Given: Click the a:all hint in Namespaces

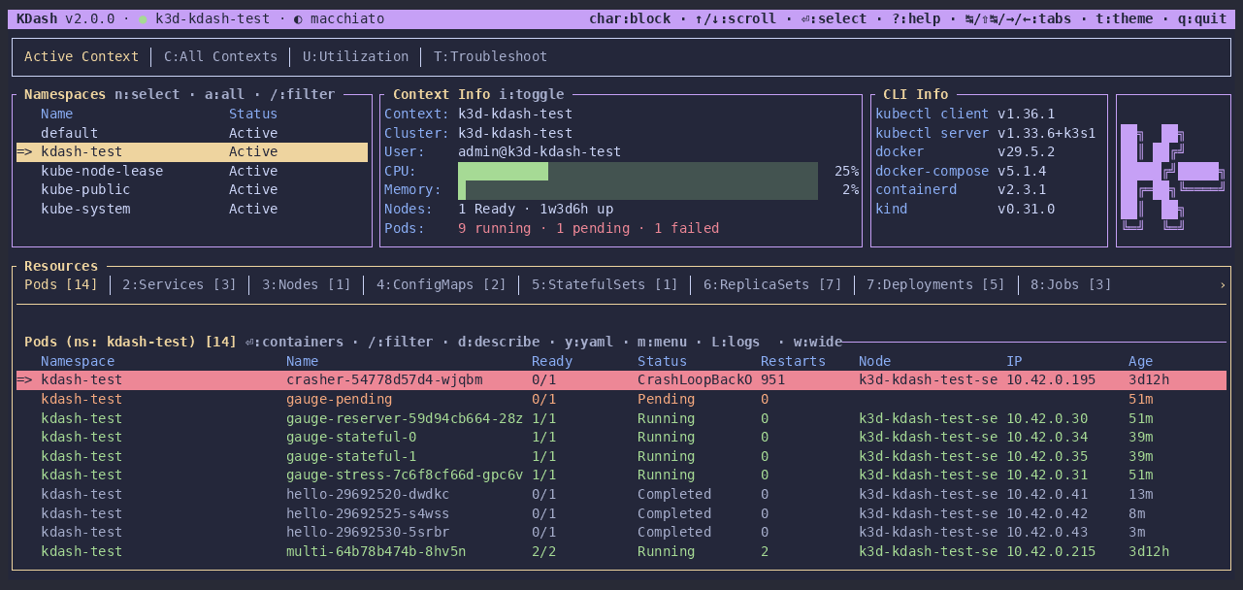Looking at the screenshot, I should coord(224,94).
